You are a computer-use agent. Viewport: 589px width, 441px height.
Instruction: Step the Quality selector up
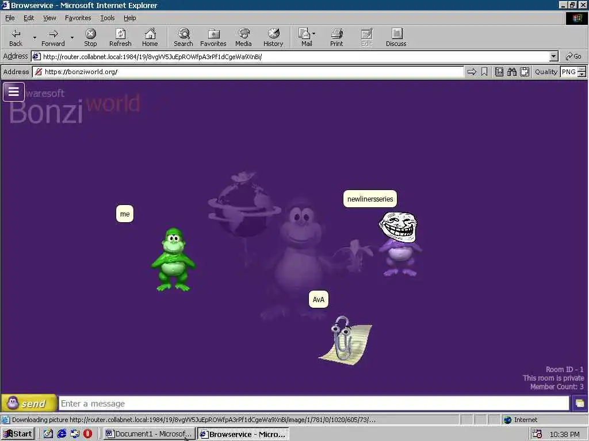click(x=582, y=69)
